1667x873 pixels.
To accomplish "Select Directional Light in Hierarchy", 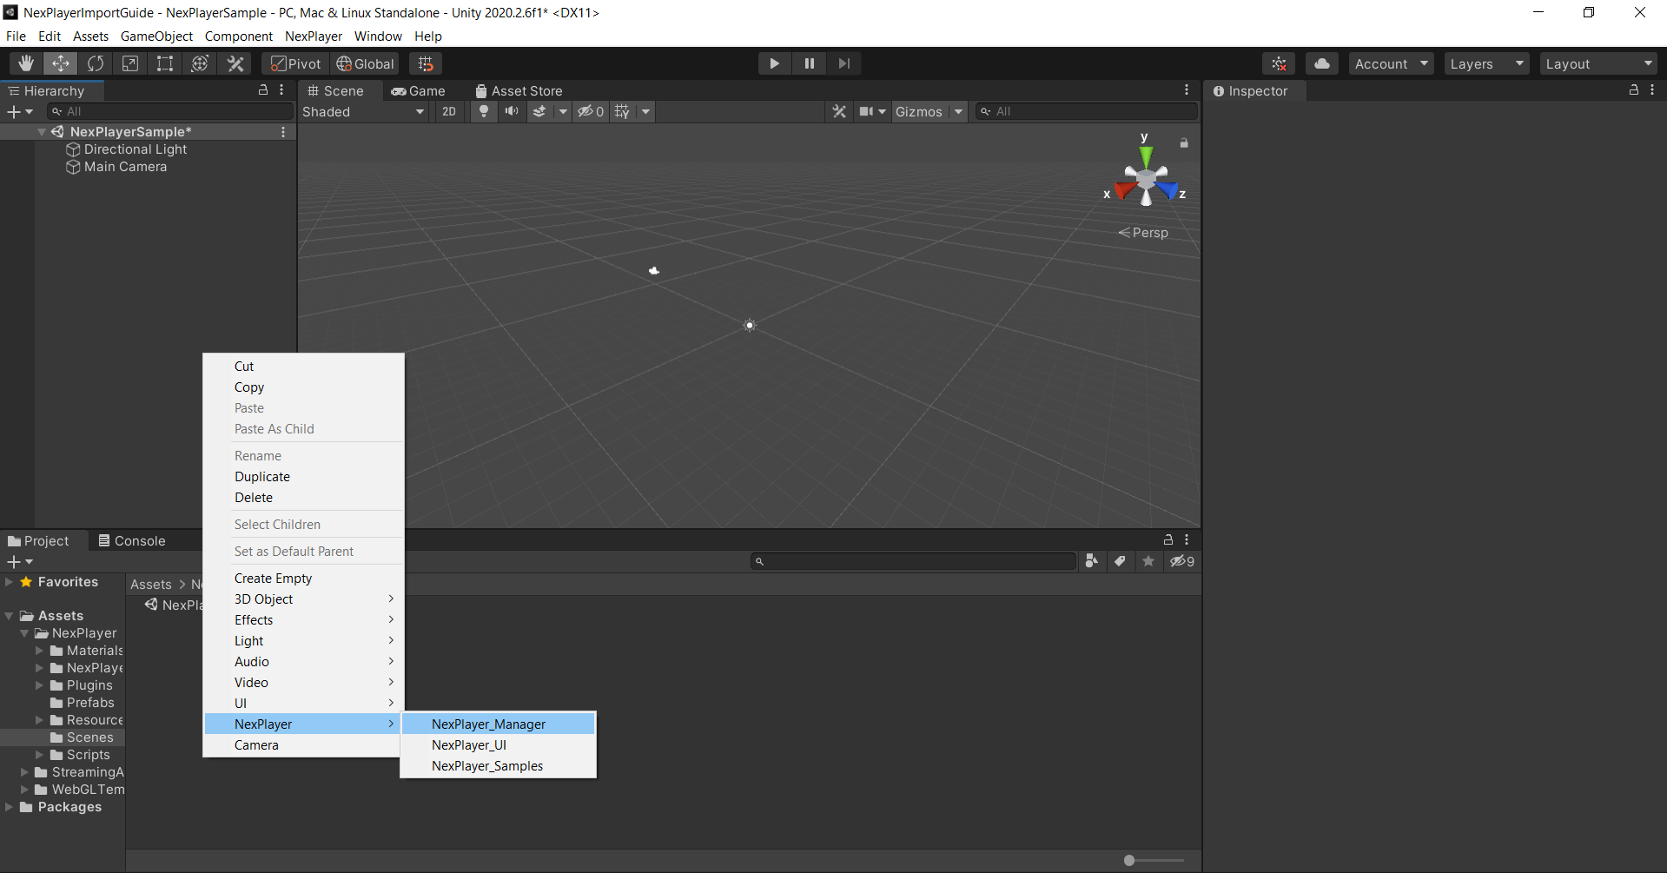I will click(x=136, y=149).
